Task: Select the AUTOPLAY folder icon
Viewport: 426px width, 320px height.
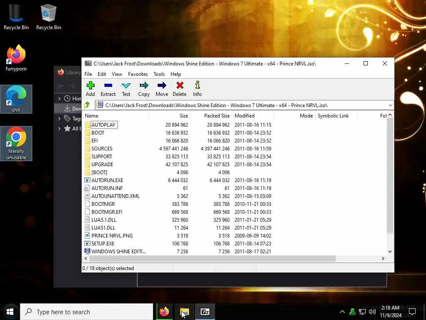Action: [87, 125]
